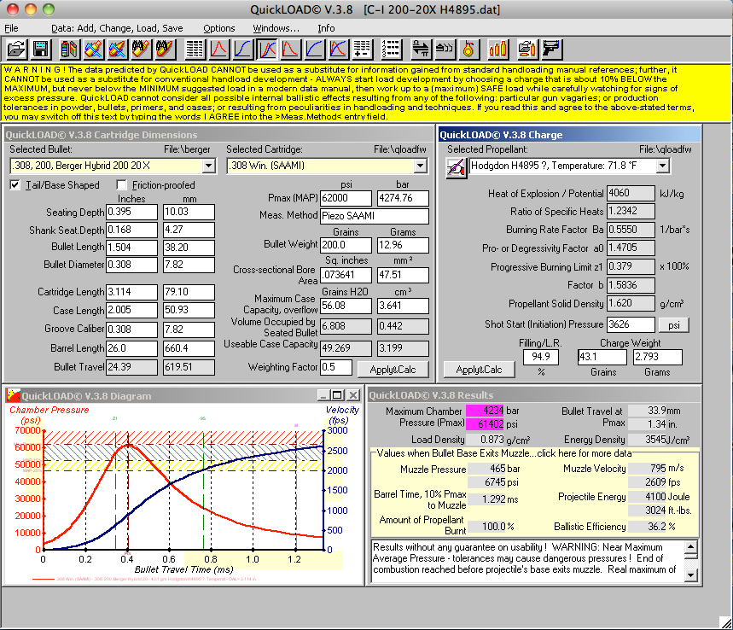Click the Filling/L.R. percent field 94.9

click(541, 357)
